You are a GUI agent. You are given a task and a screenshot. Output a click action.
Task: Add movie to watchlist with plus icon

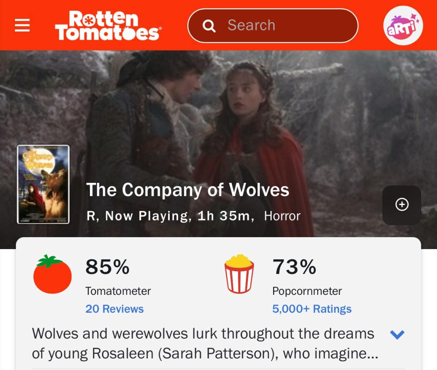point(402,205)
